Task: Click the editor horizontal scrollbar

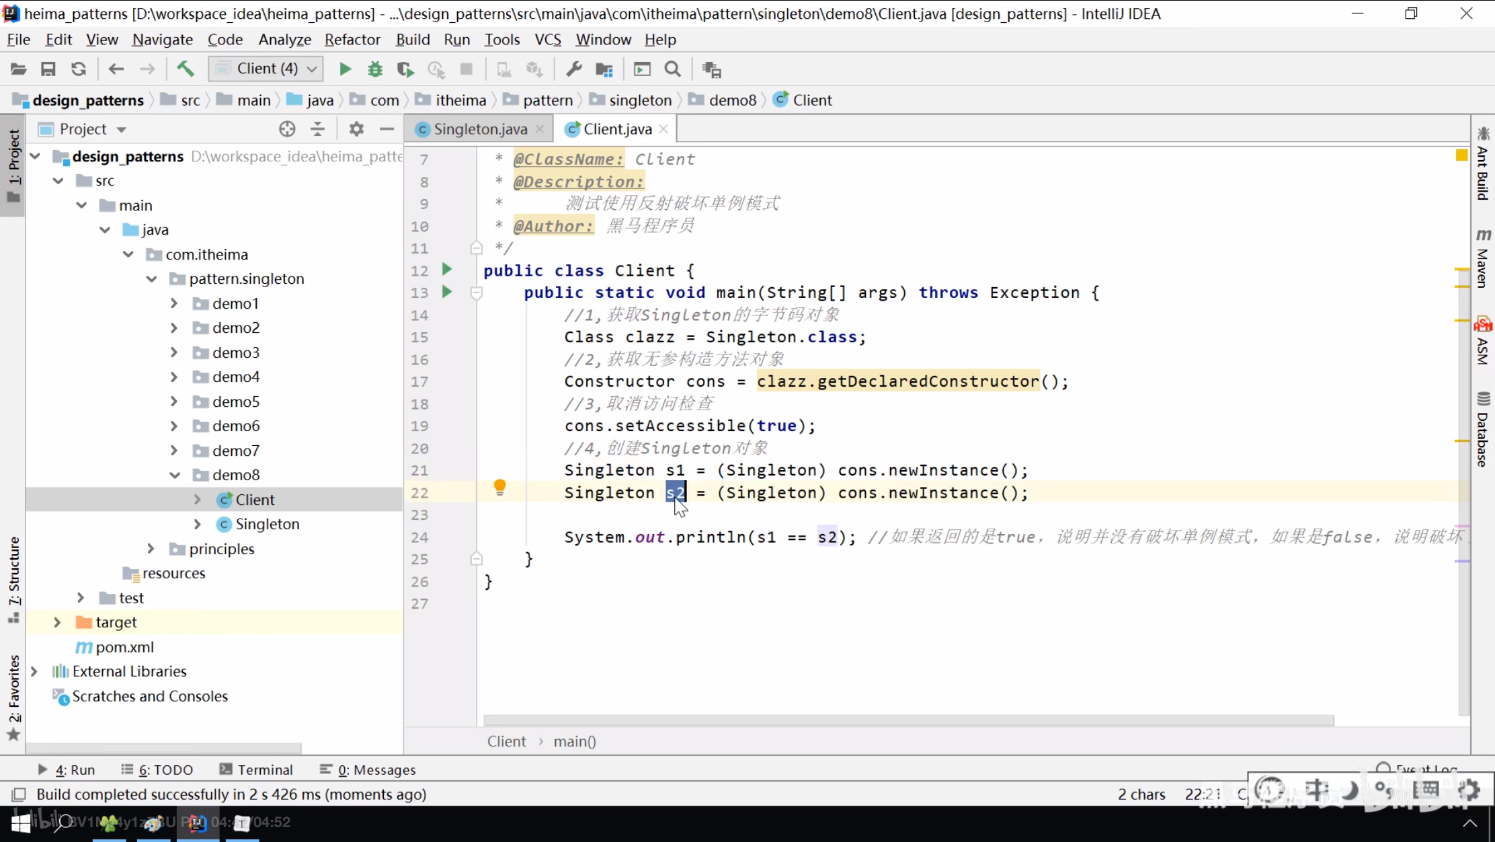Action: pyautogui.click(x=908, y=720)
